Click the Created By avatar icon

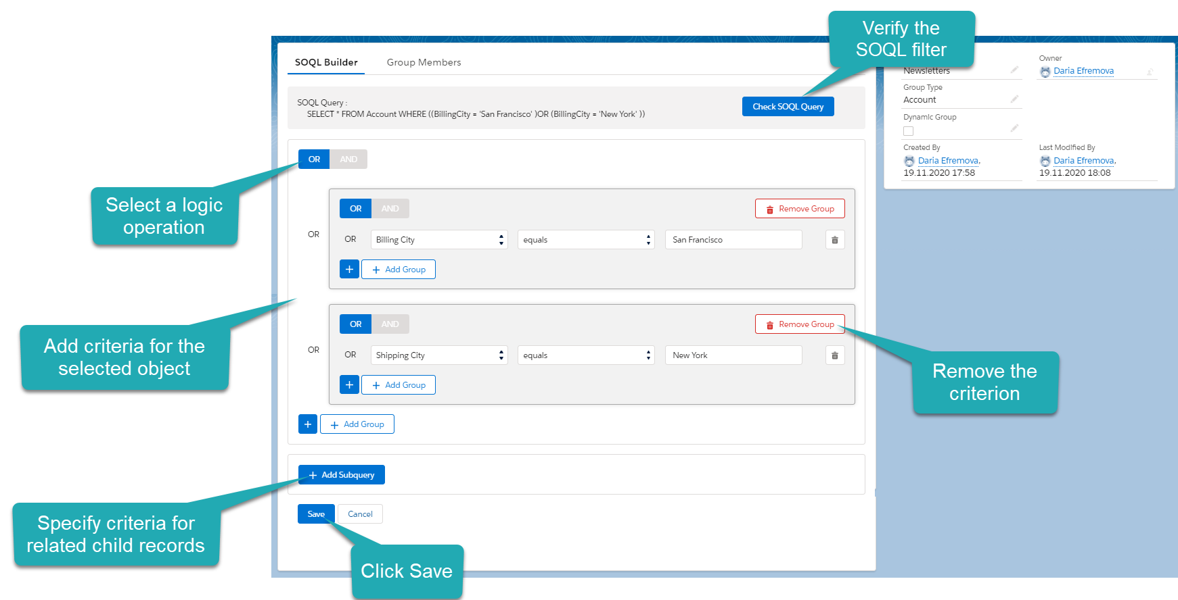[x=909, y=161]
